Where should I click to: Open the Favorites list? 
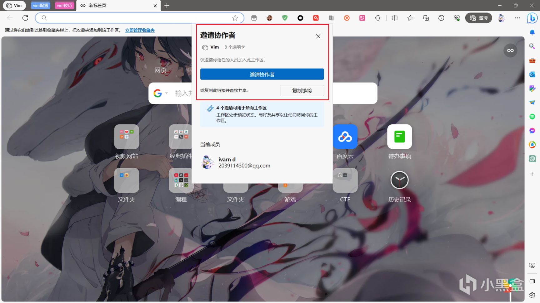pos(410,18)
